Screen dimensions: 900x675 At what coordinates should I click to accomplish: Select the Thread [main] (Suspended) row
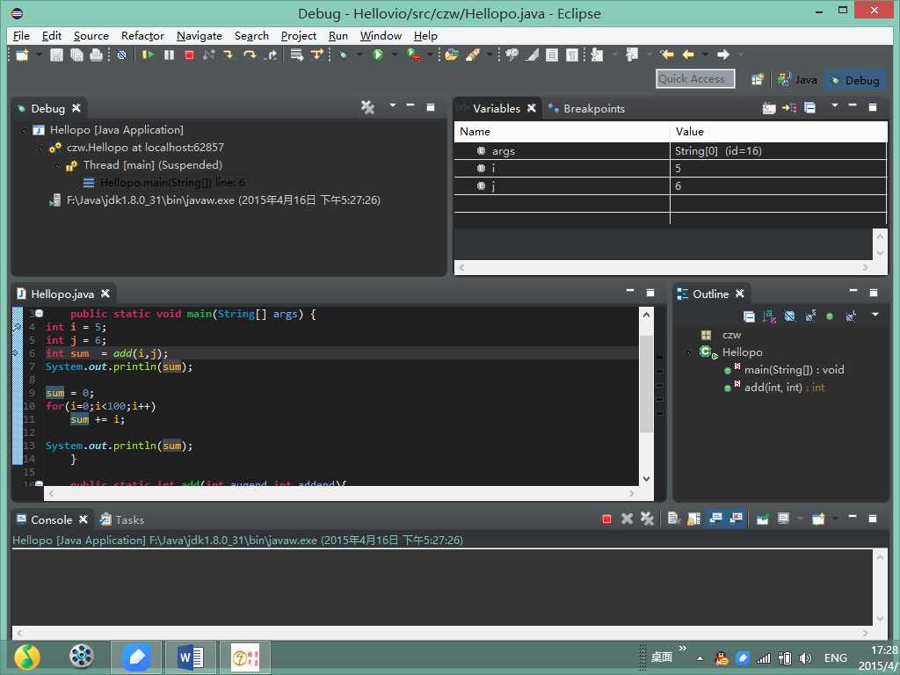click(152, 165)
